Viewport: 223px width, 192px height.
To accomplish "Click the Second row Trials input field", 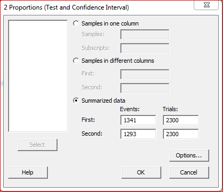I will (x=180, y=134).
